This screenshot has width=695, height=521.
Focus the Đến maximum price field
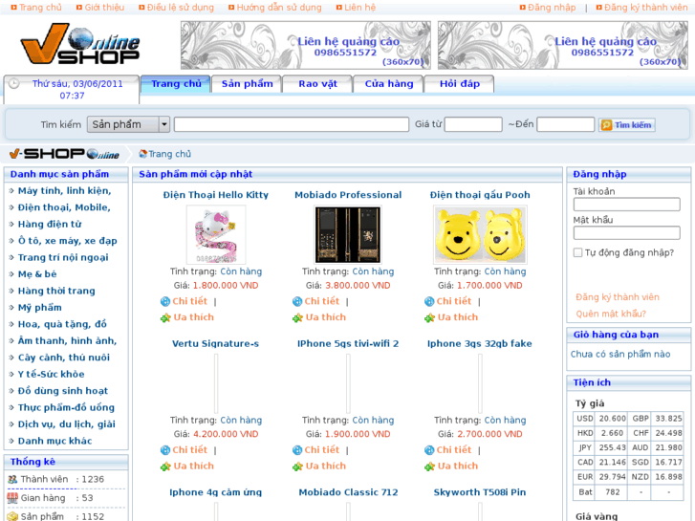(x=565, y=124)
